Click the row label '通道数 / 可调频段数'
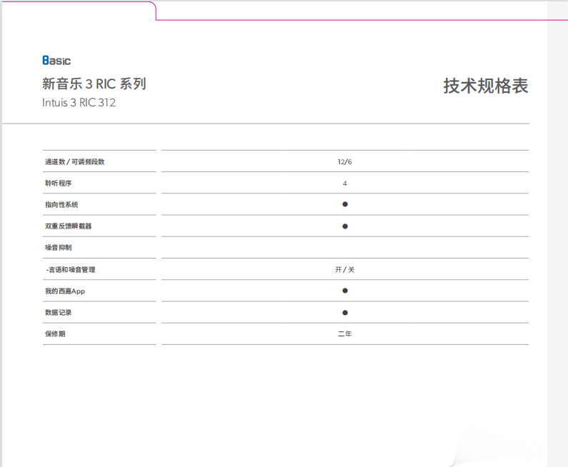 (74, 162)
